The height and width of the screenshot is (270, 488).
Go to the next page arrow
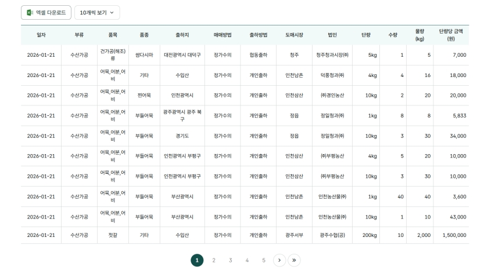279,260
